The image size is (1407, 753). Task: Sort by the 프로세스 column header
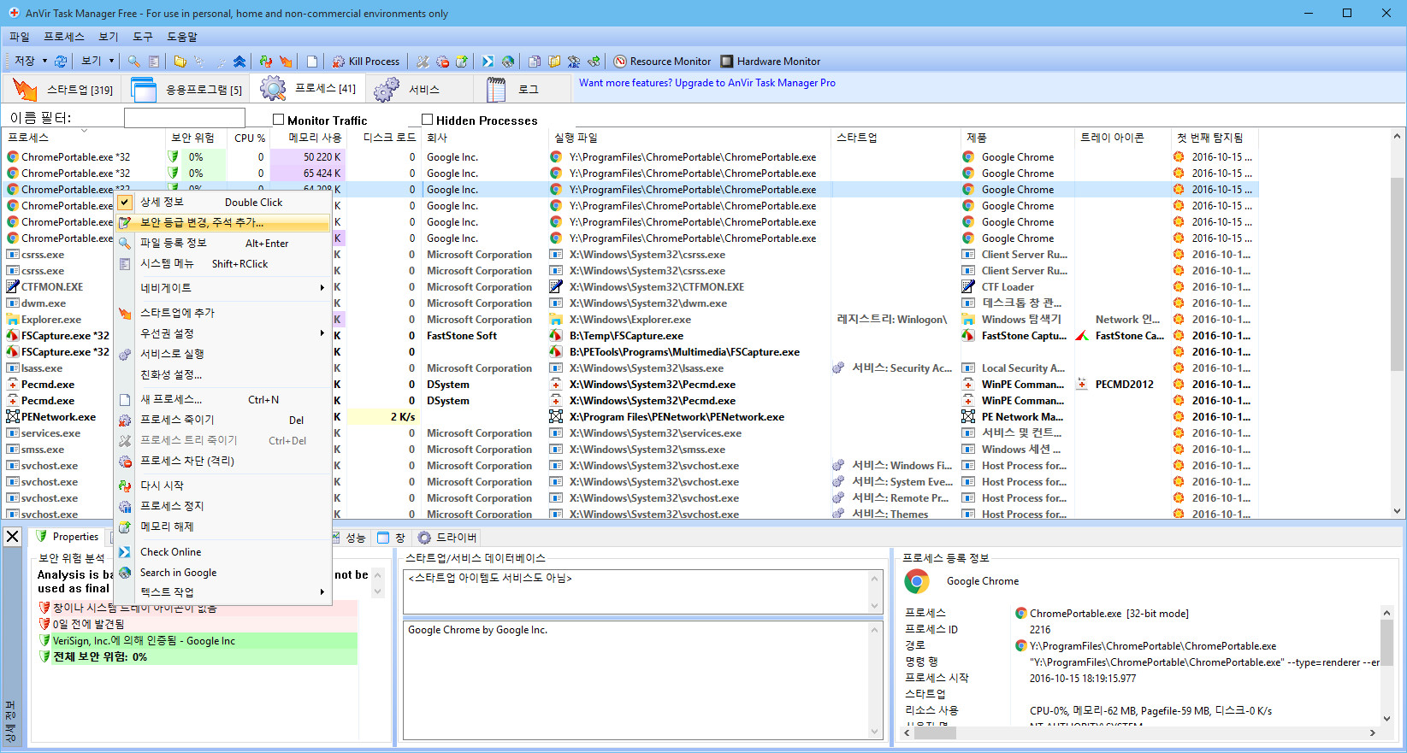coord(83,138)
